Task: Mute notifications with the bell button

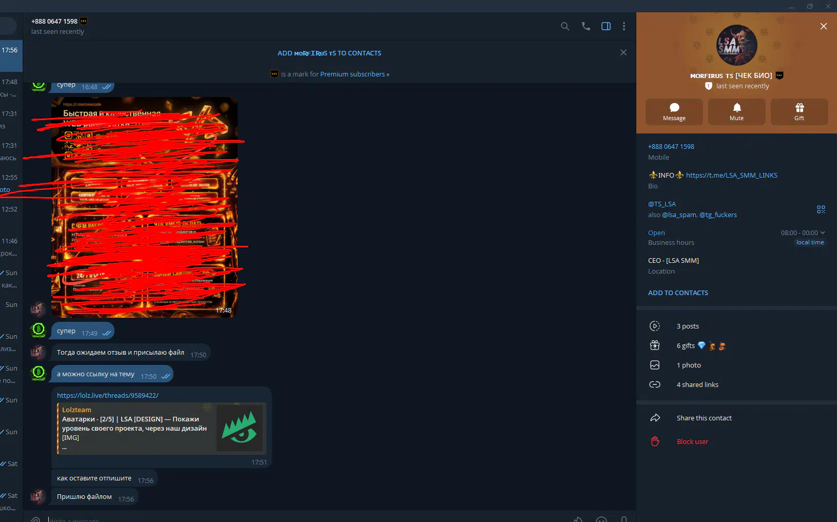Action: 736,112
